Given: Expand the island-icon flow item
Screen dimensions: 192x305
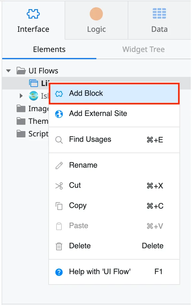Looking at the screenshot, I should pyautogui.click(x=21, y=96).
